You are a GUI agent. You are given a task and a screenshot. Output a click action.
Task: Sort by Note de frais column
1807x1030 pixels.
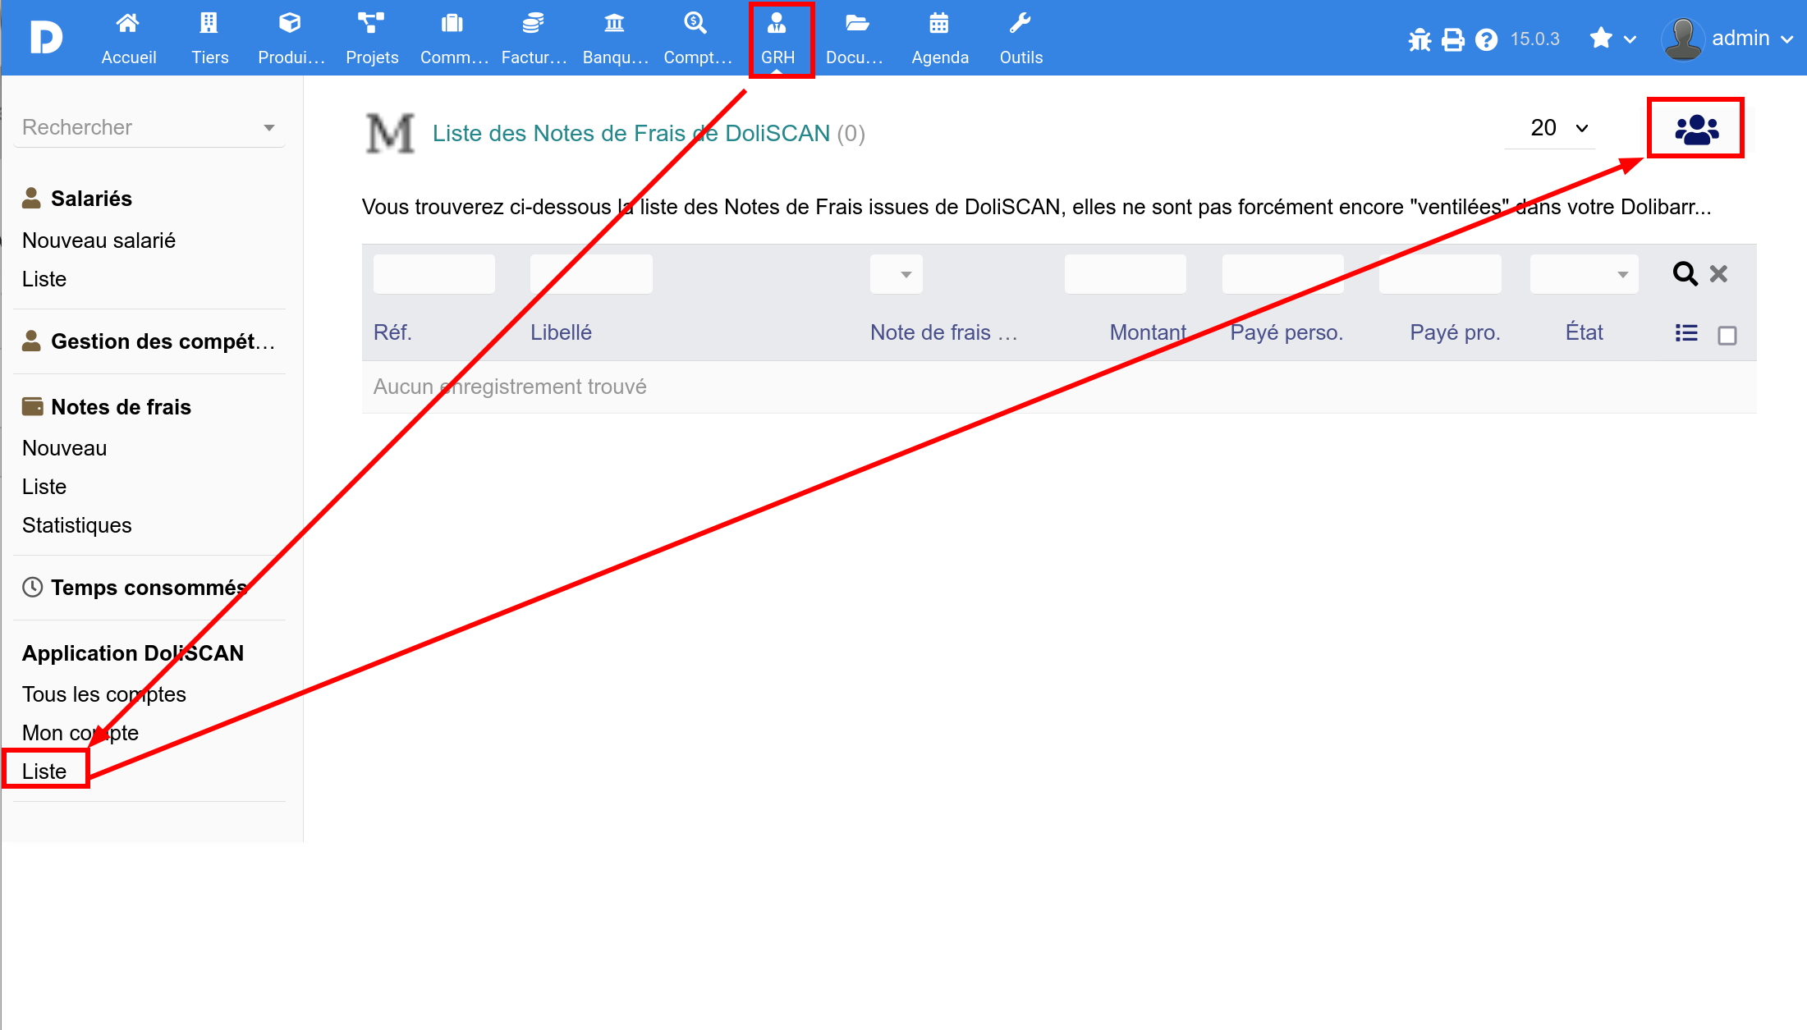click(x=944, y=332)
